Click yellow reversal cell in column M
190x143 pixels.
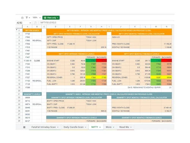[156, 77]
